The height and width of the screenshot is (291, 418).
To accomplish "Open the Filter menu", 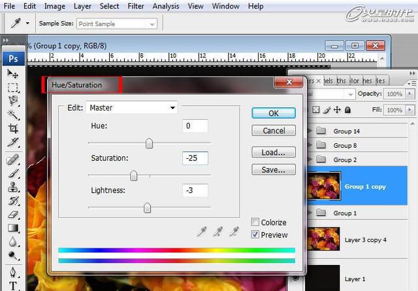I will point(136,6).
